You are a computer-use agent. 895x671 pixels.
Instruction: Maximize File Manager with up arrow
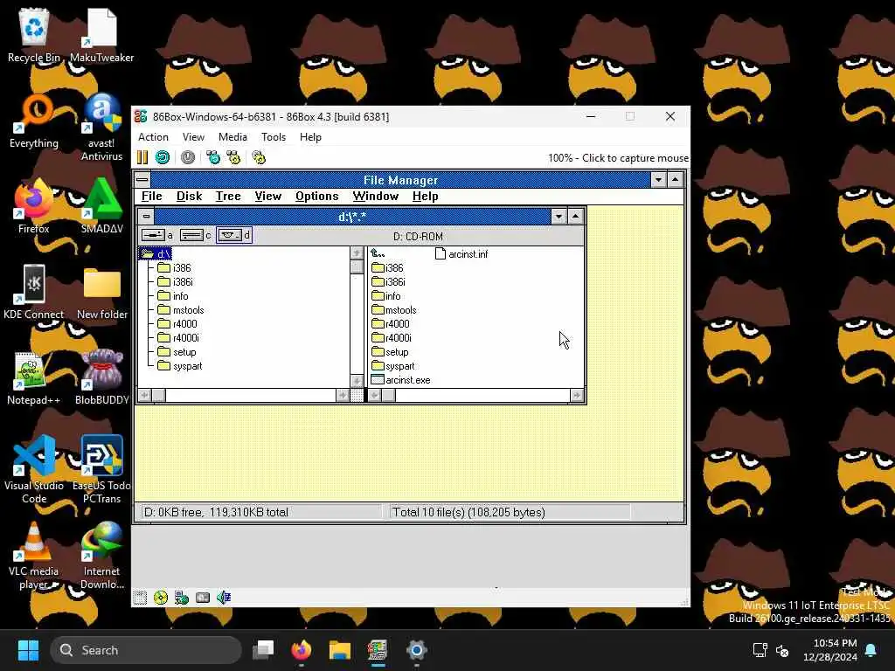676,180
